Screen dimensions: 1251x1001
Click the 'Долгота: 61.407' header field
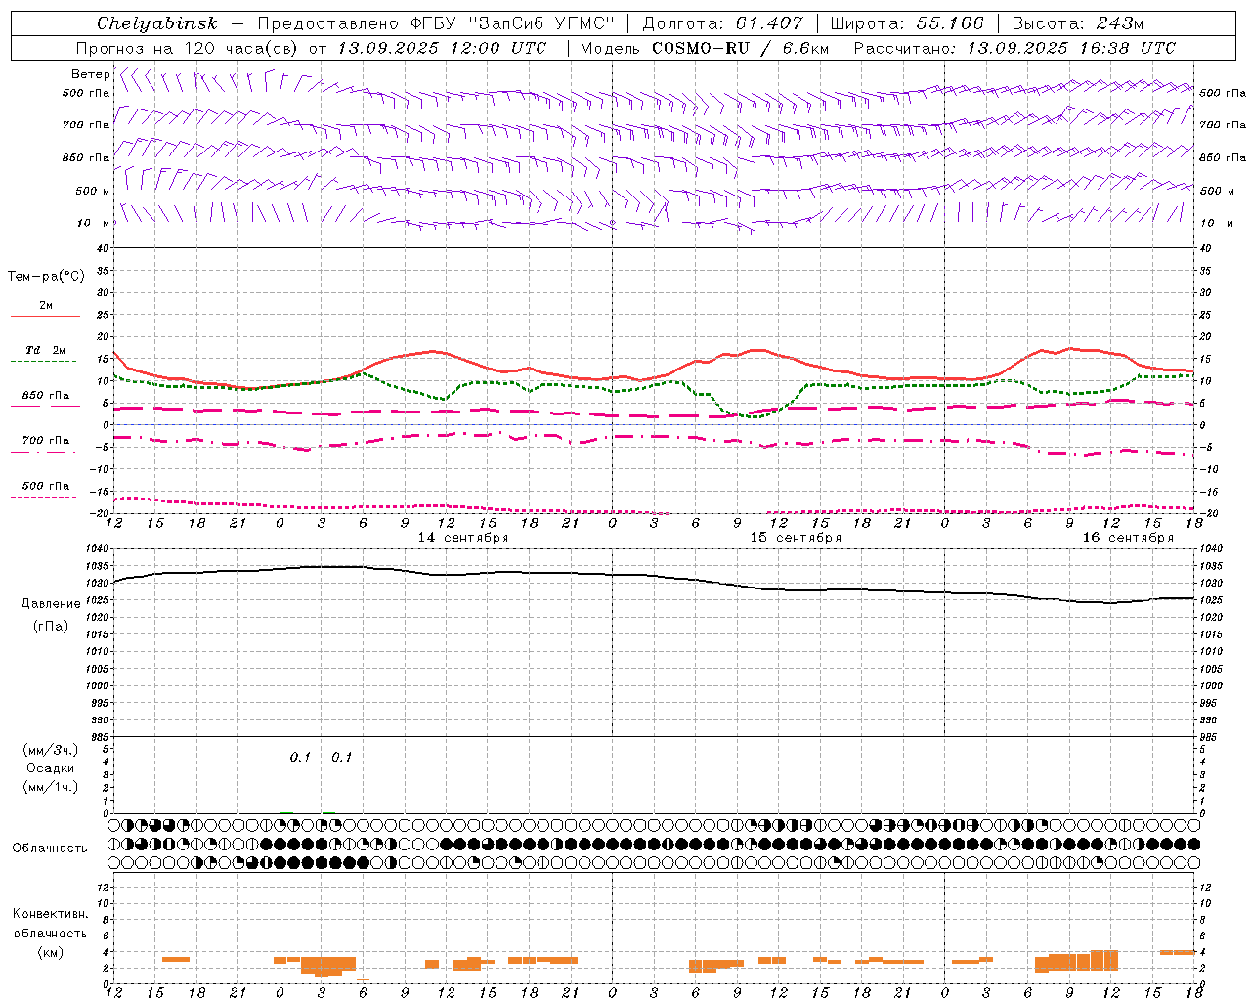[x=722, y=23]
